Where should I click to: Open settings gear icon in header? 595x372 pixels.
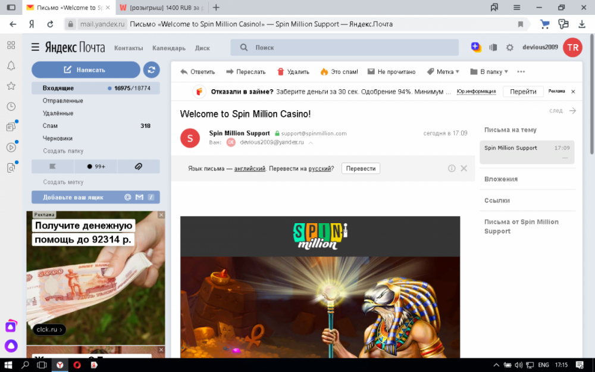click(509, 48)
